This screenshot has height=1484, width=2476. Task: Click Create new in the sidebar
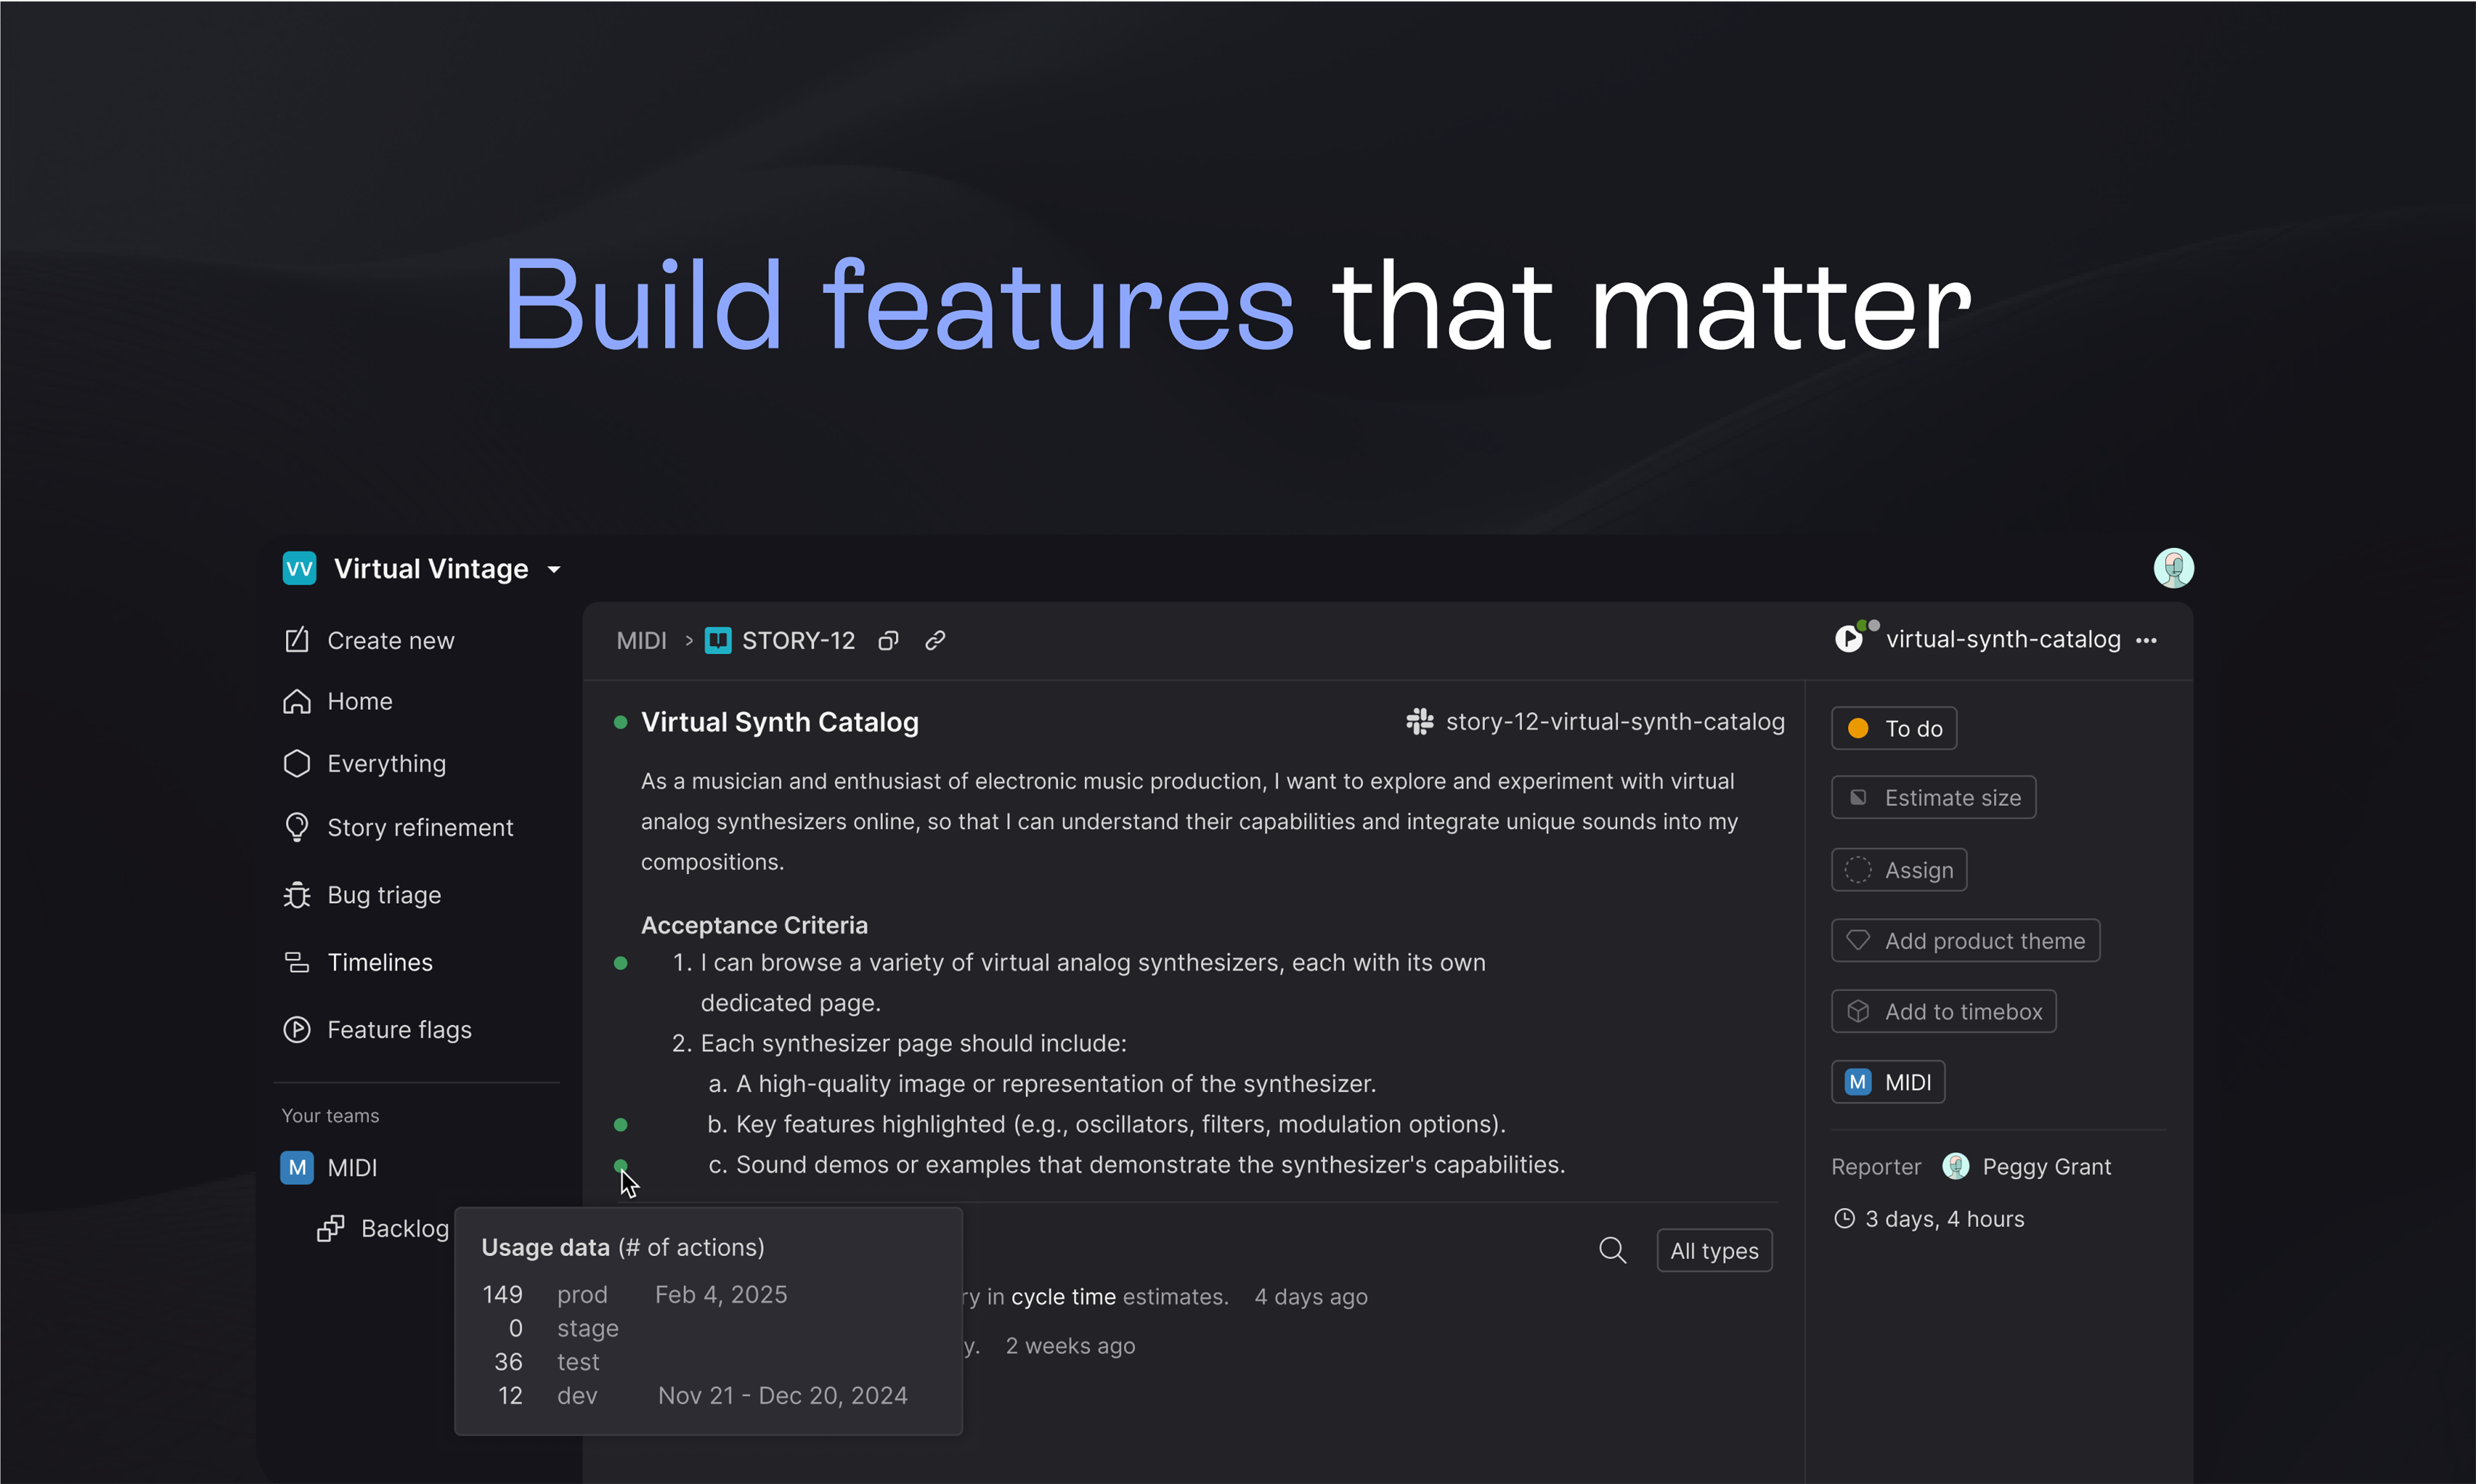(x=369, y=640)
